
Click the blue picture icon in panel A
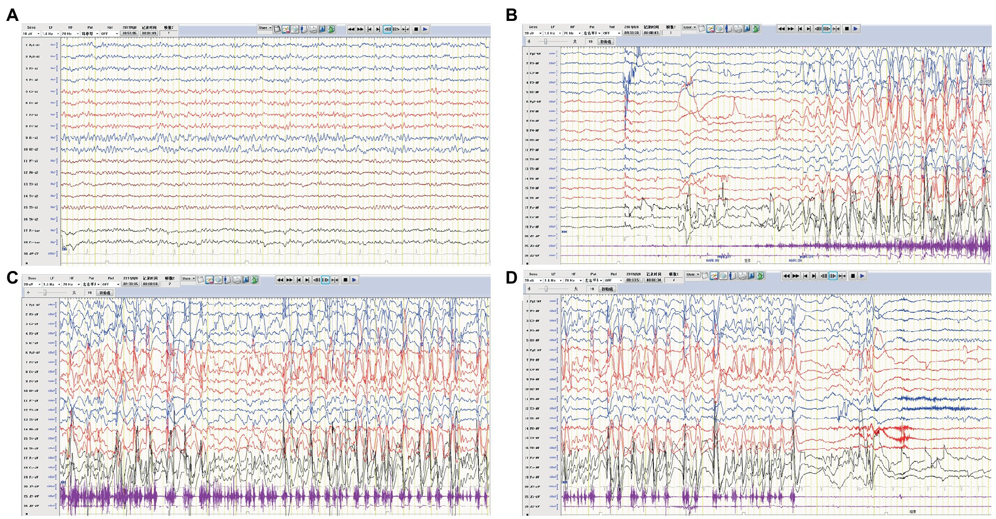click(322, 29)
